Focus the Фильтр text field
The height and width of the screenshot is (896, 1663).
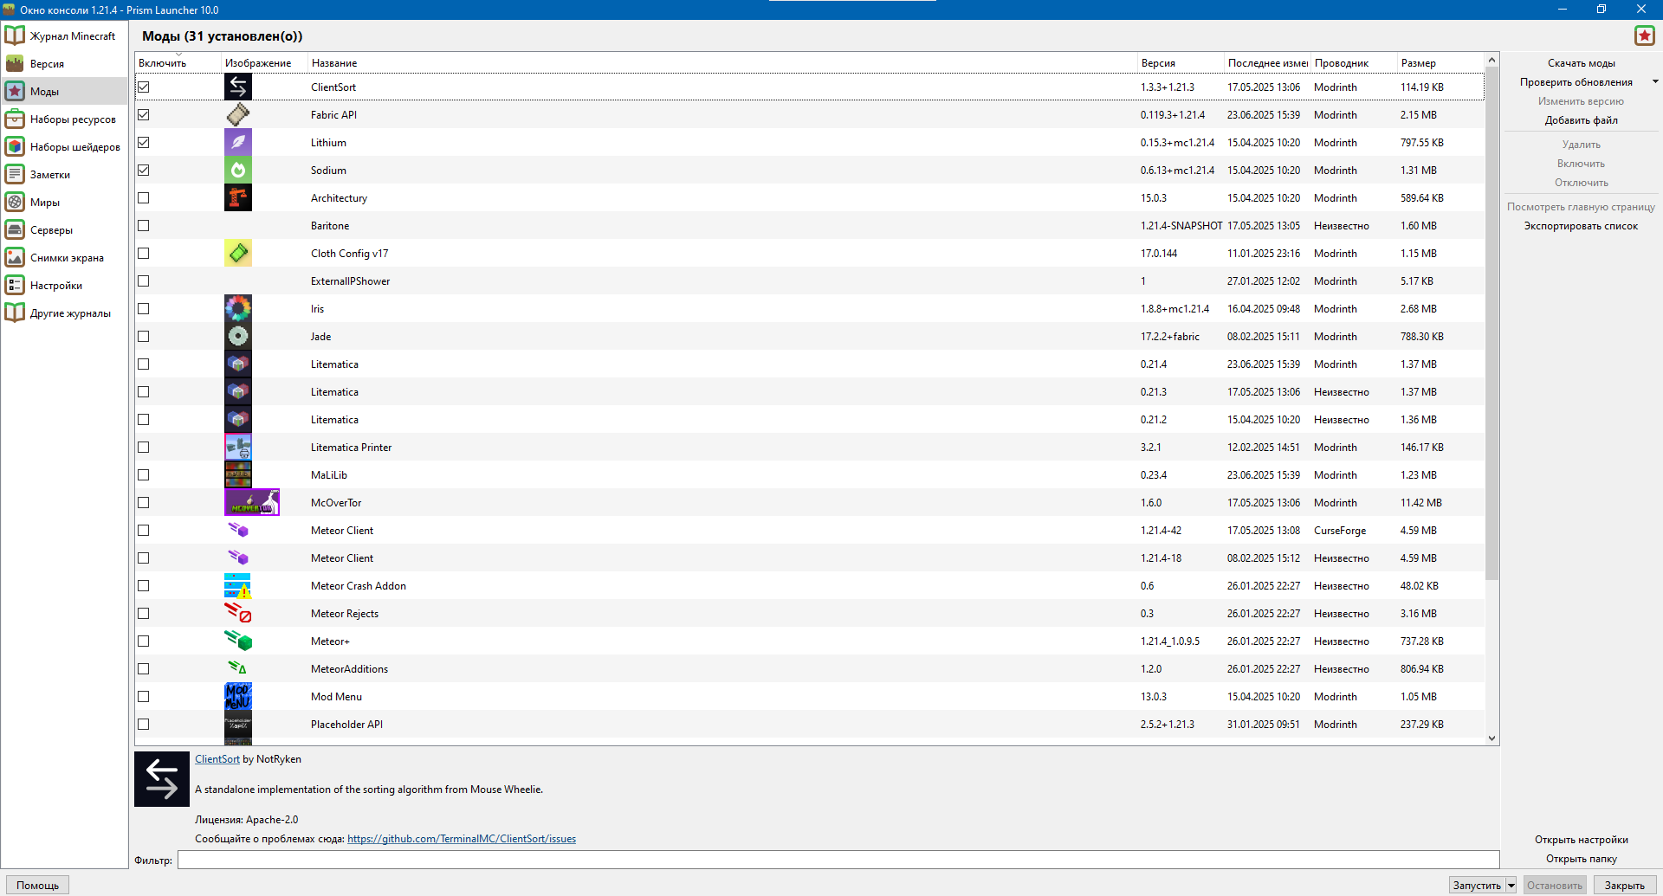838,860
